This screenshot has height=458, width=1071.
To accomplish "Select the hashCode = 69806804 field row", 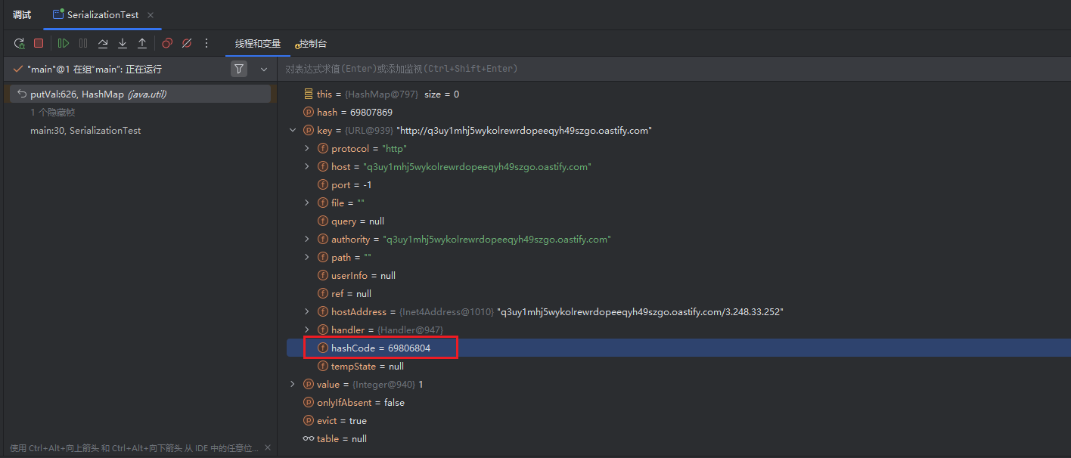I will 380,348.
